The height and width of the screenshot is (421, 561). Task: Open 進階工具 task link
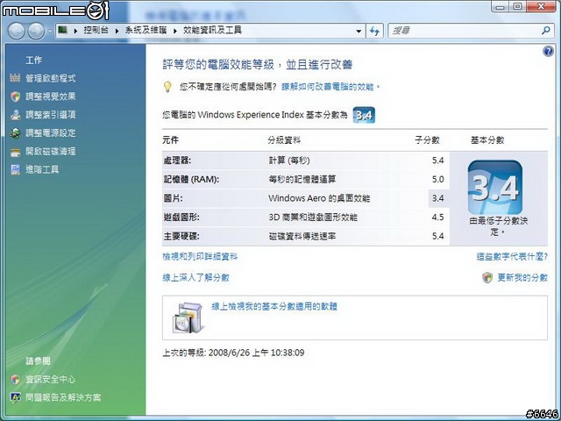(42, 169)
